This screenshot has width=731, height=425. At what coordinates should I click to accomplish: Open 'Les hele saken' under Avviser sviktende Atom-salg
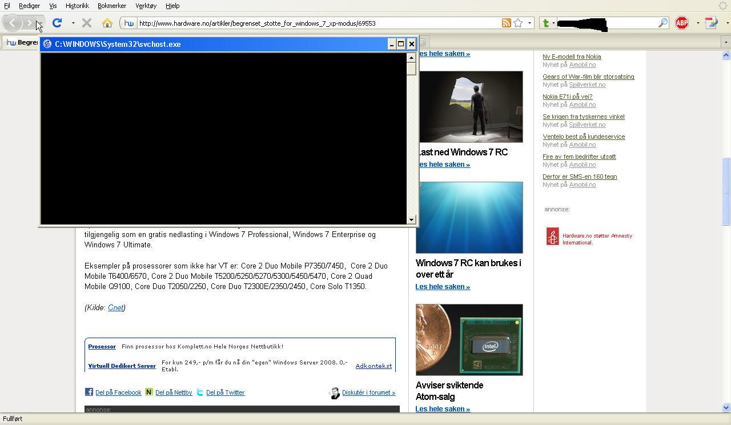pos(443,409)
